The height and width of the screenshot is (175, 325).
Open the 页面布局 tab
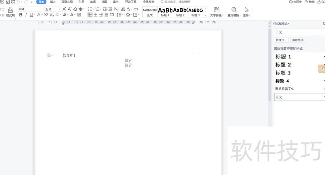[67, 2]
